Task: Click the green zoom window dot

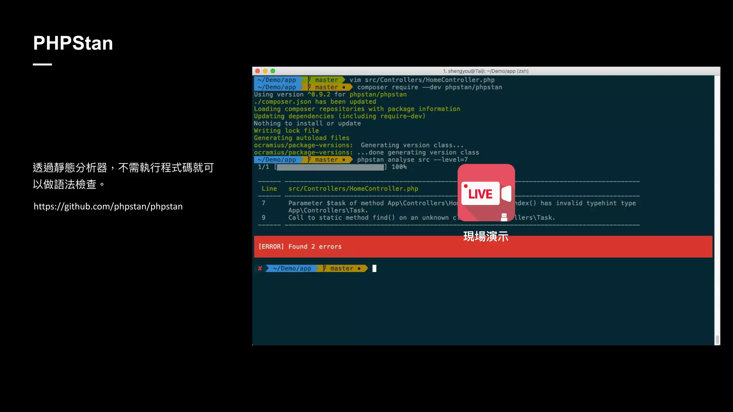Action: pos(273,71)
